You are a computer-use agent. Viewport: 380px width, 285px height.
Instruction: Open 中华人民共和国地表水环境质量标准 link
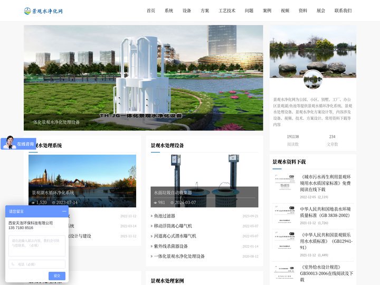coord(325,212)
